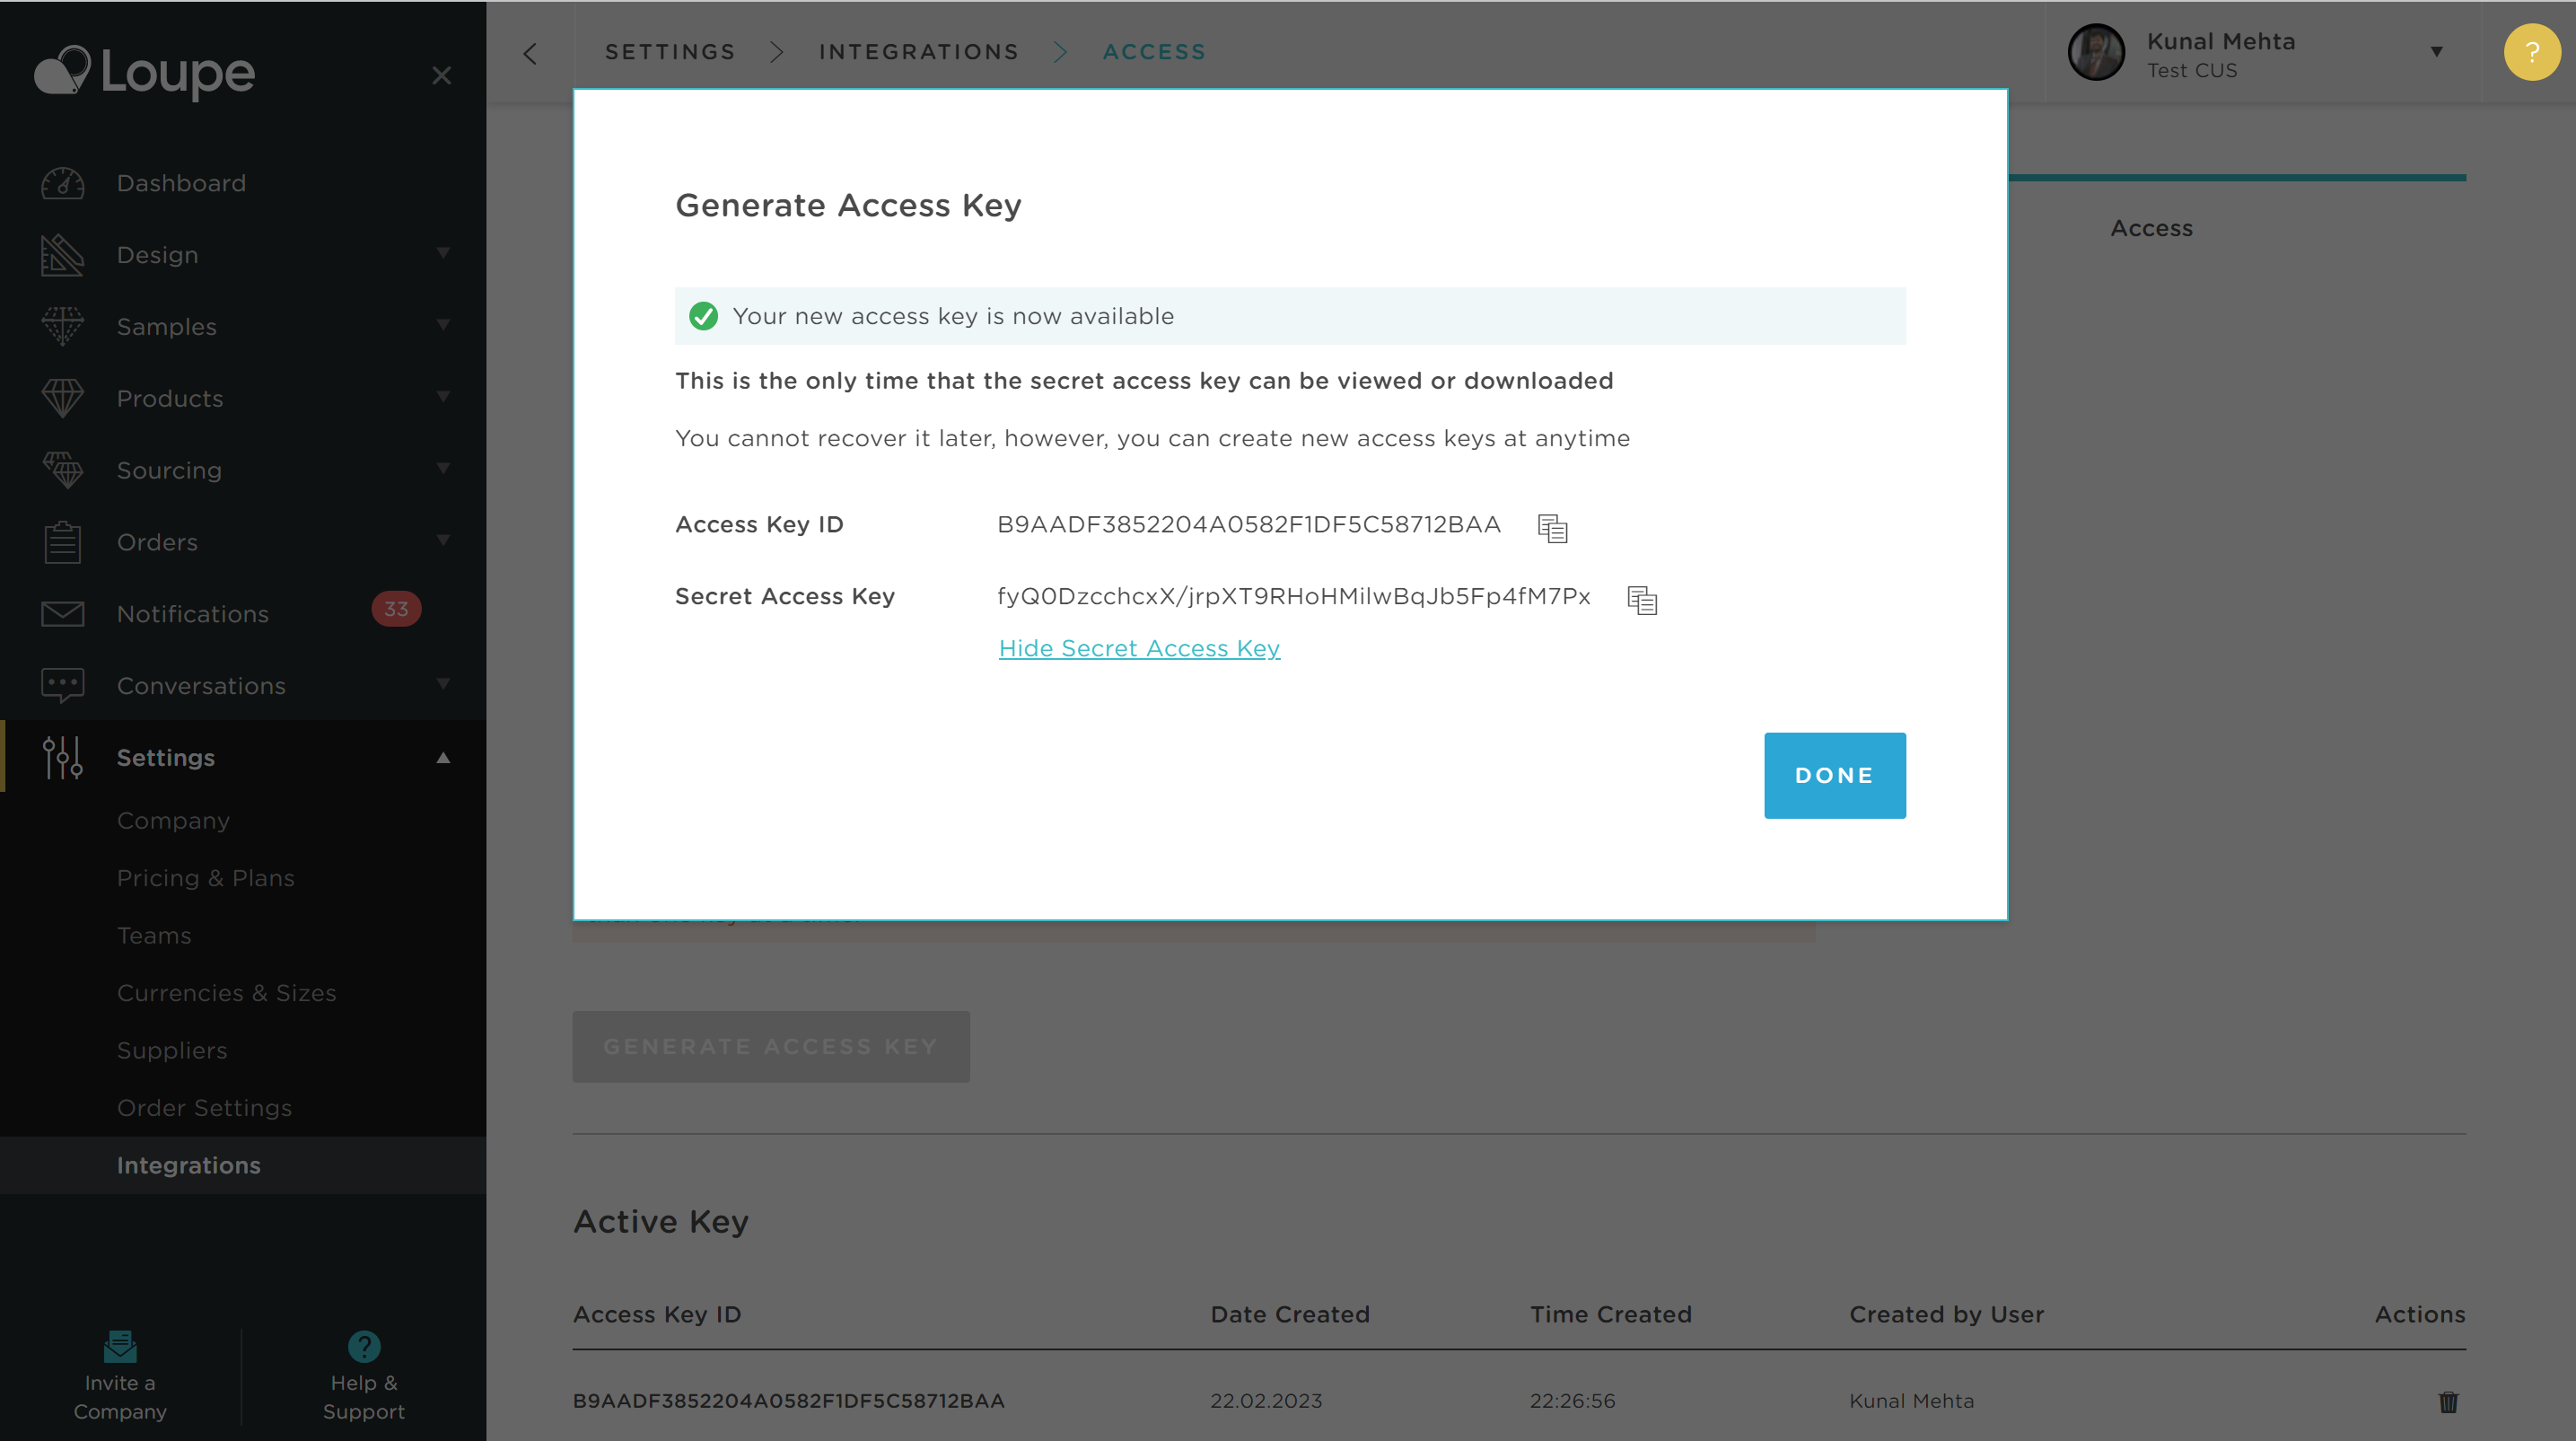
Task: Click the INTEGRATIONS breadcrumb
Action: tap(919, 52)
